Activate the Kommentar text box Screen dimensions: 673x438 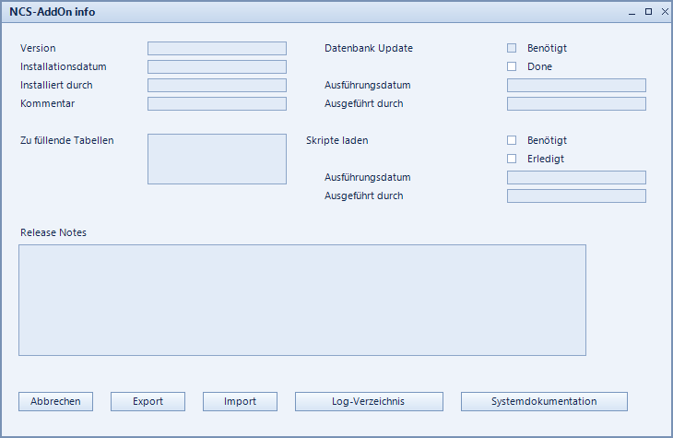coord(218,104)
